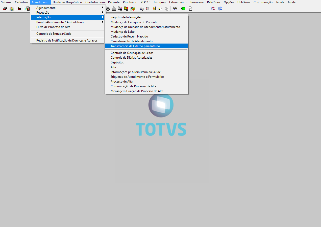Open the PEP 2.0 menu
The width and height of the screenshot is (321, 227).
(x=145, y=2)
